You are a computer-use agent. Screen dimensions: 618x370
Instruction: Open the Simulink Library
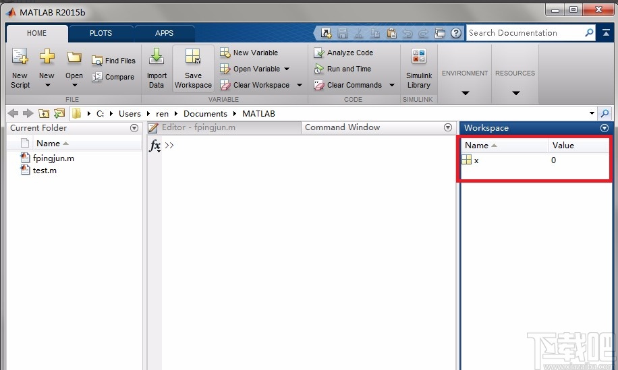(x=419, y=69)
